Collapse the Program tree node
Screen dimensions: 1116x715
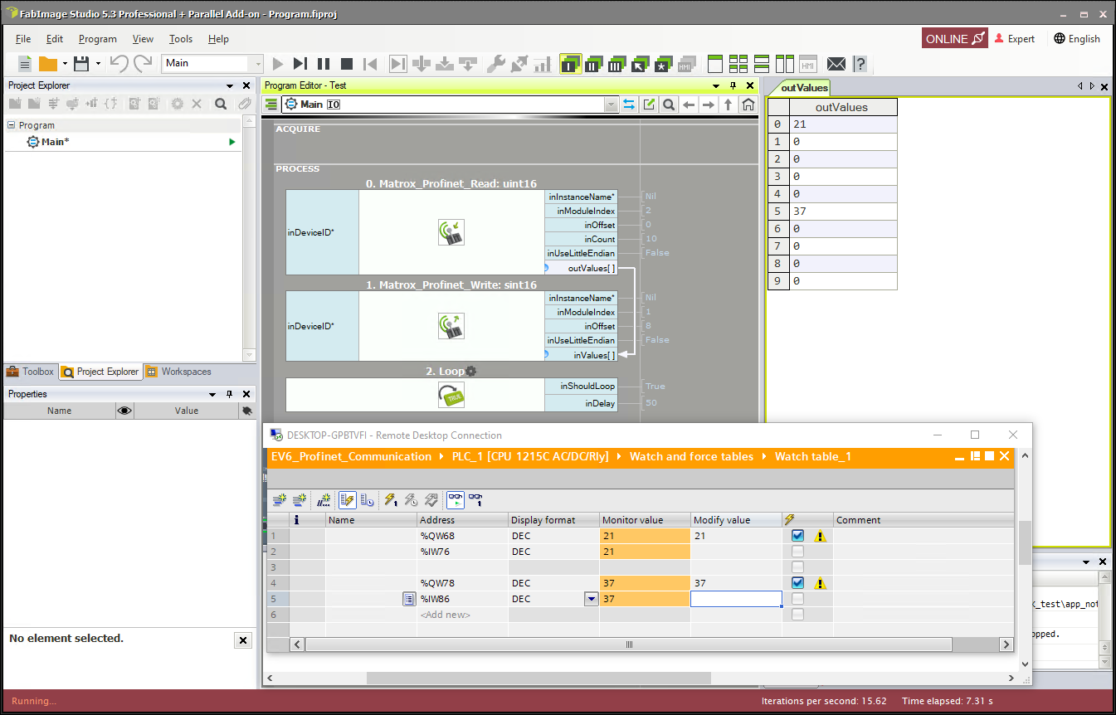coord(12,125)
